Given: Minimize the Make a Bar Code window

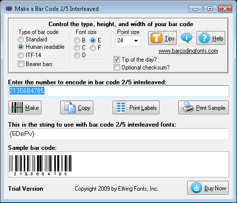Looking at the screenshot, I should pos(196,9).
